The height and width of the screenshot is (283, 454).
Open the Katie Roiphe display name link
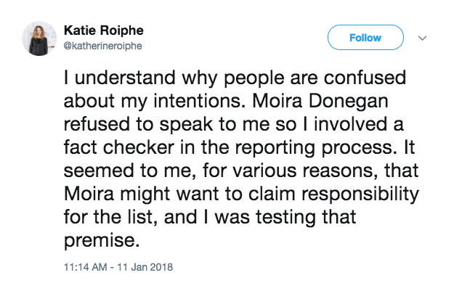coord(104,30)
